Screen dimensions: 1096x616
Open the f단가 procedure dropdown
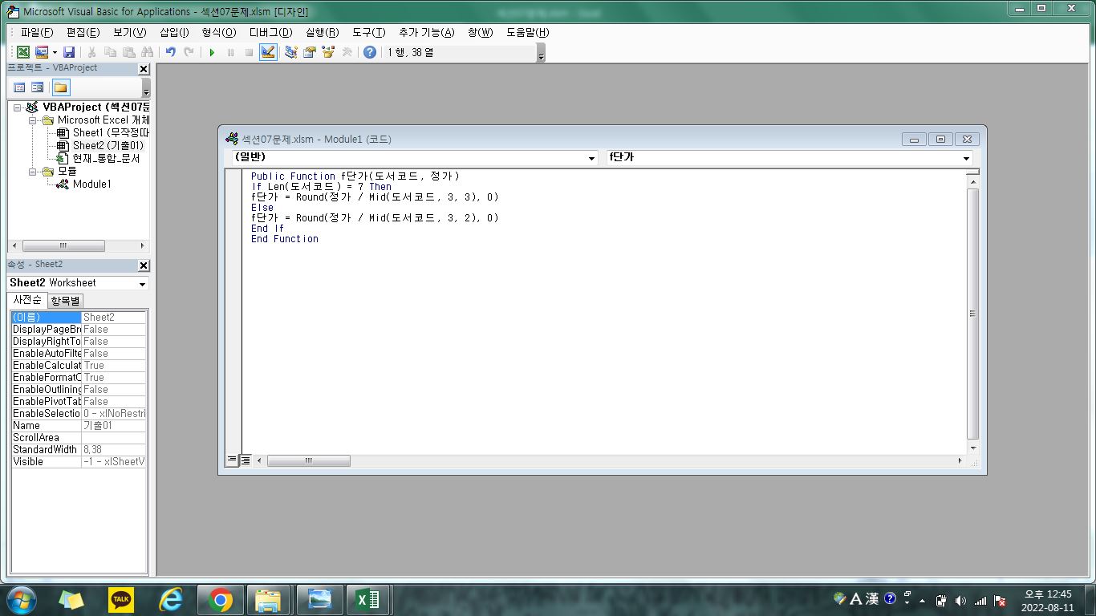966,158
